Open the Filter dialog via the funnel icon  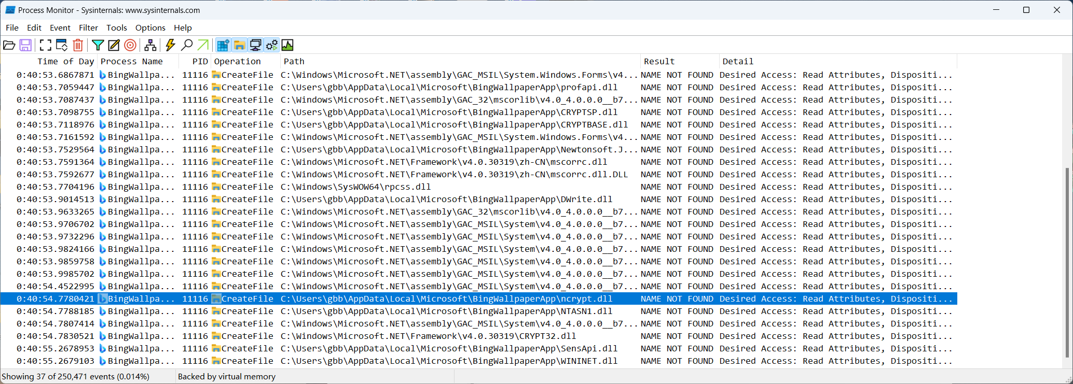(x=98, y=45)
